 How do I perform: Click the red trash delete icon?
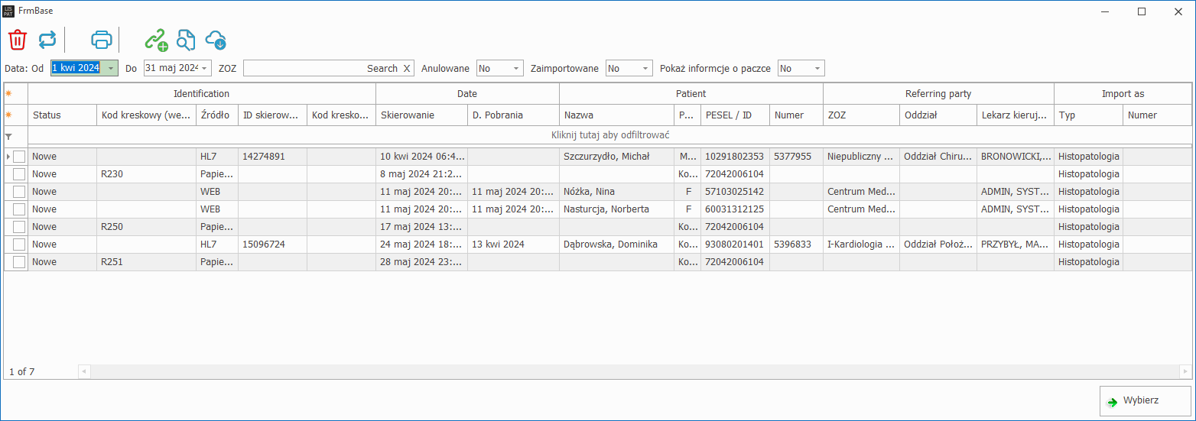point(18,40)
